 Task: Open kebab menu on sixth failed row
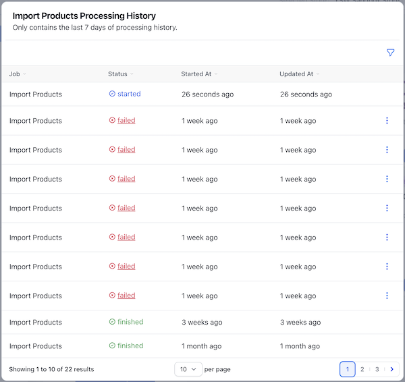[x=387, y=267]
